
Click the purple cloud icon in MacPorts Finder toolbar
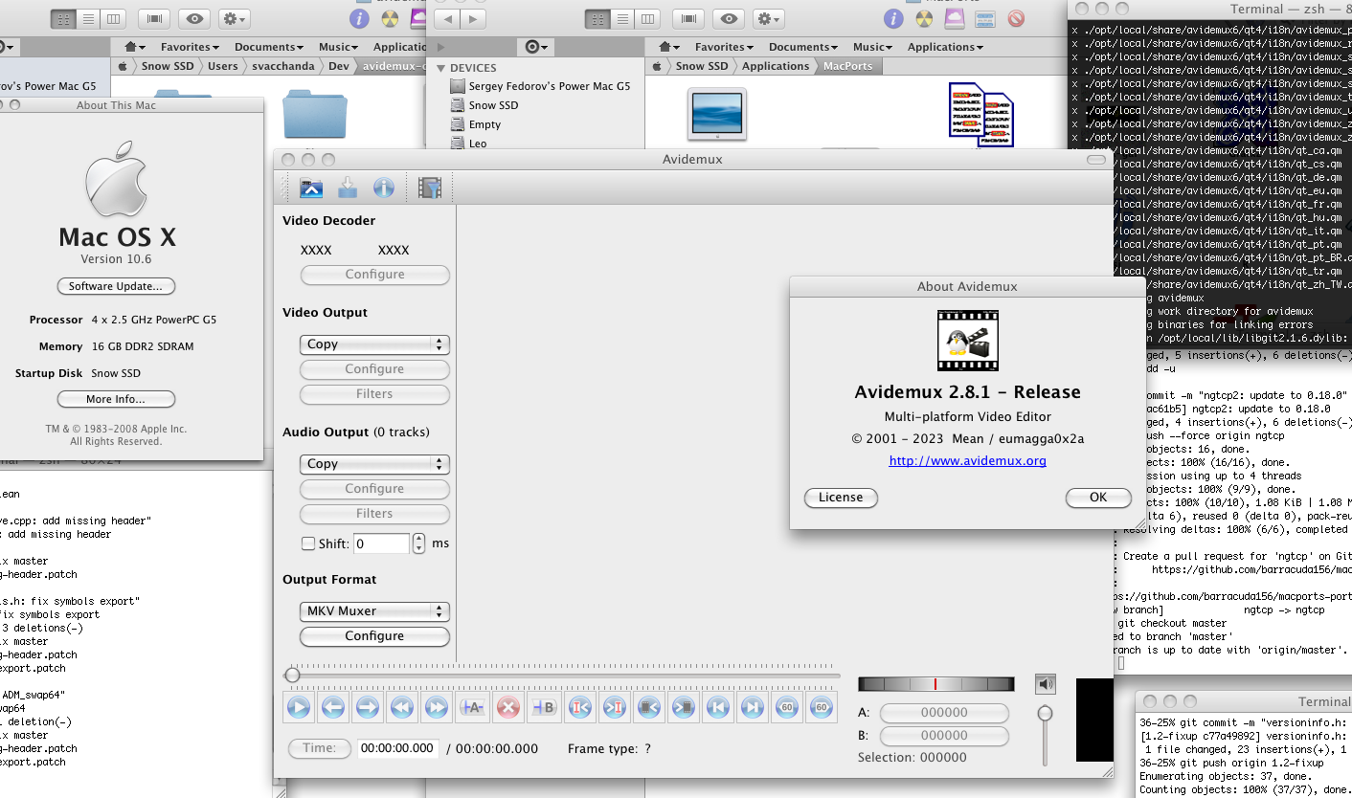pos(955,18)
